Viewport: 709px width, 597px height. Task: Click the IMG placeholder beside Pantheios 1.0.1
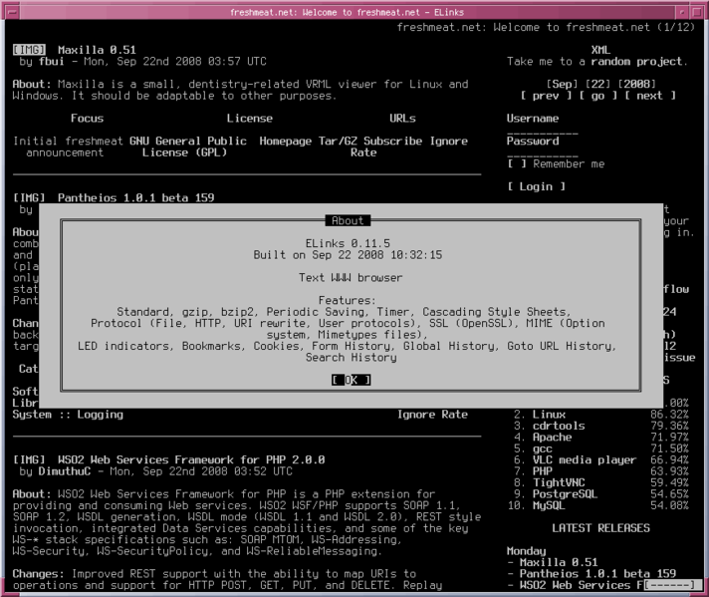29,197
